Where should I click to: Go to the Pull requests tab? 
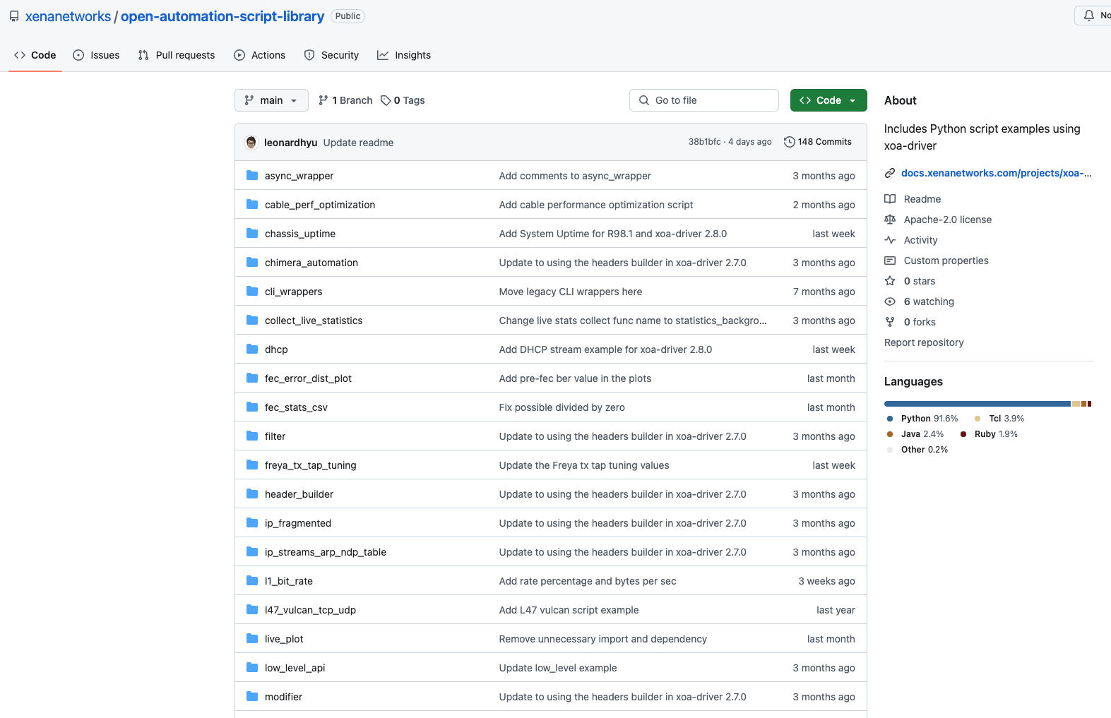click(x=177, y=55)
